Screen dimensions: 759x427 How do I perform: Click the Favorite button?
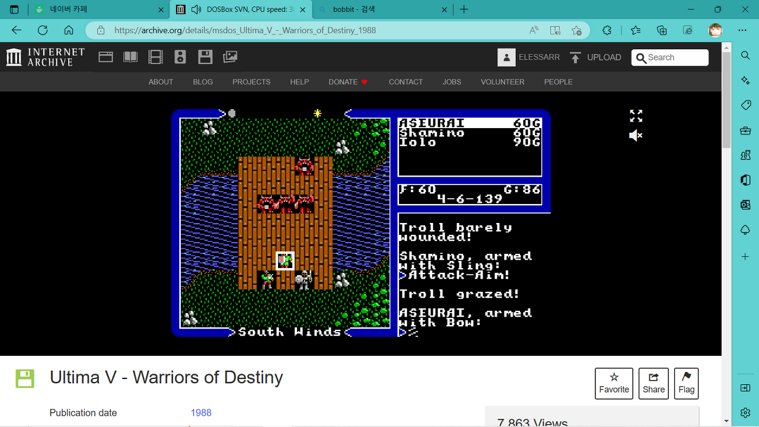click(x=614, y=383)
